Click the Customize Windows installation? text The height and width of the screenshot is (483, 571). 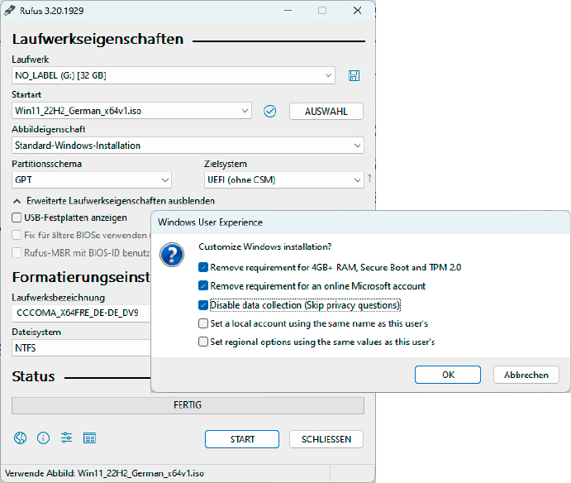click(264, 246)
